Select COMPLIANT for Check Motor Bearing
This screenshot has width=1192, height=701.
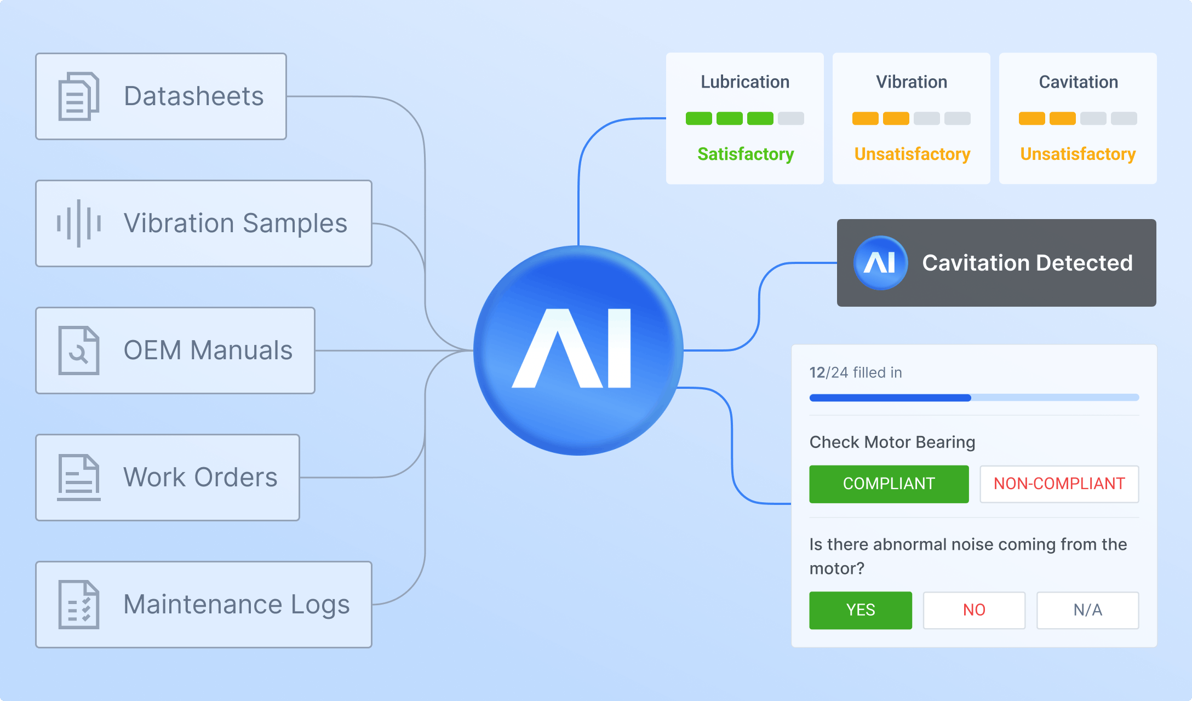[x=889, y=484]
